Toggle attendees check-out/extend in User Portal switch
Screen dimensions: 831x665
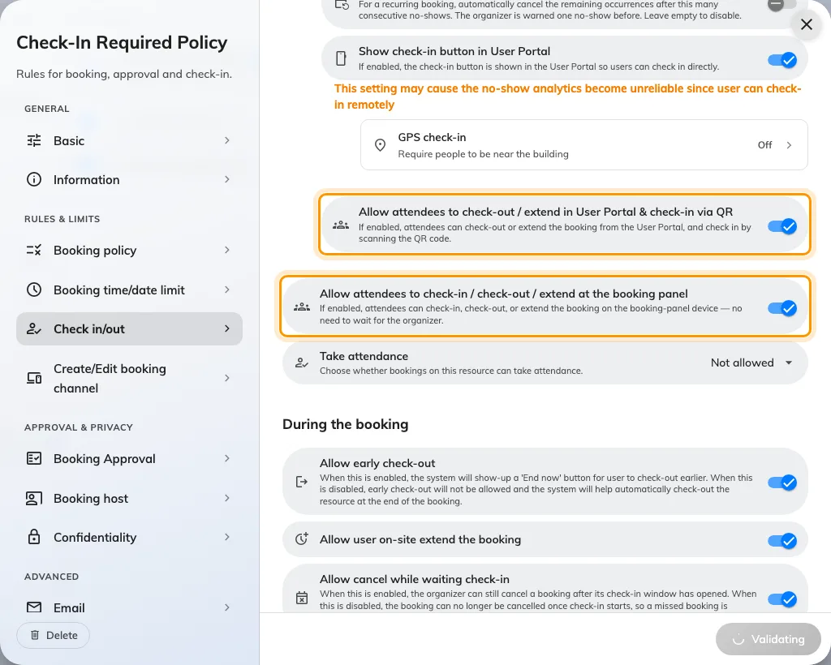coord(781,226)
